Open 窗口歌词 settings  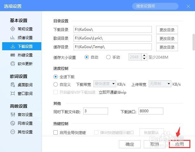(22, 93)
